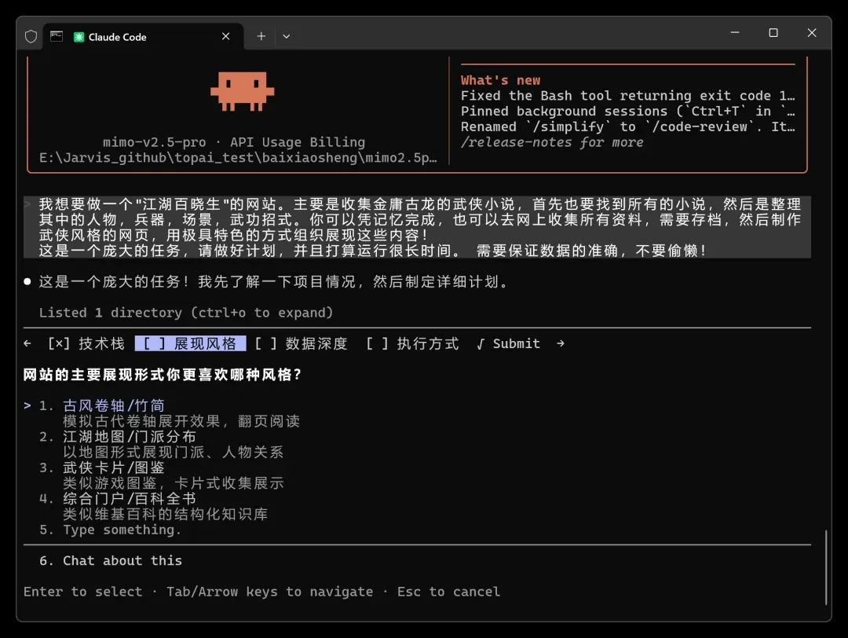Click the 'Fixed the Bash tool returning' line
The width and height of the screenshot is (848, 638).
[x=628, y=96]
